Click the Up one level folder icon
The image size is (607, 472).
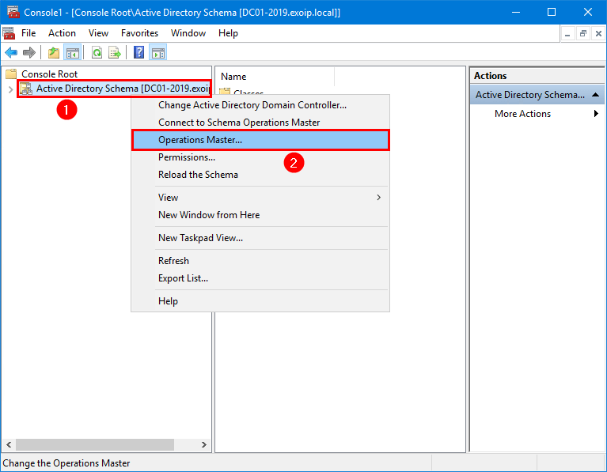pos(54,52)
